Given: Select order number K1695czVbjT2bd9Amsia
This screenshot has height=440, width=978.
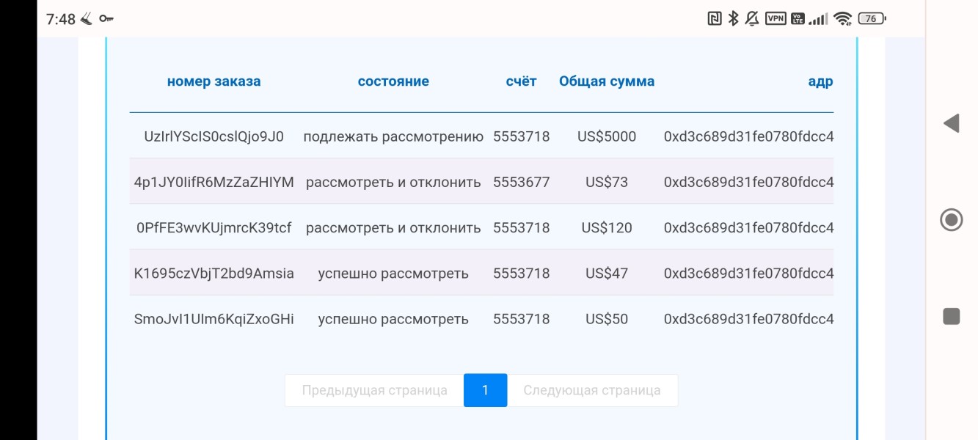Looking at the screenshot, I should (214, 274).
